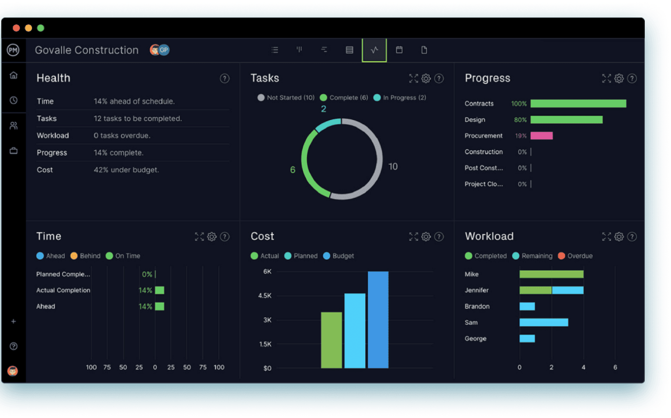This screenshot has width=671, height=418.
Task: Open the Calendar view icon
Action: coord(399,50)
